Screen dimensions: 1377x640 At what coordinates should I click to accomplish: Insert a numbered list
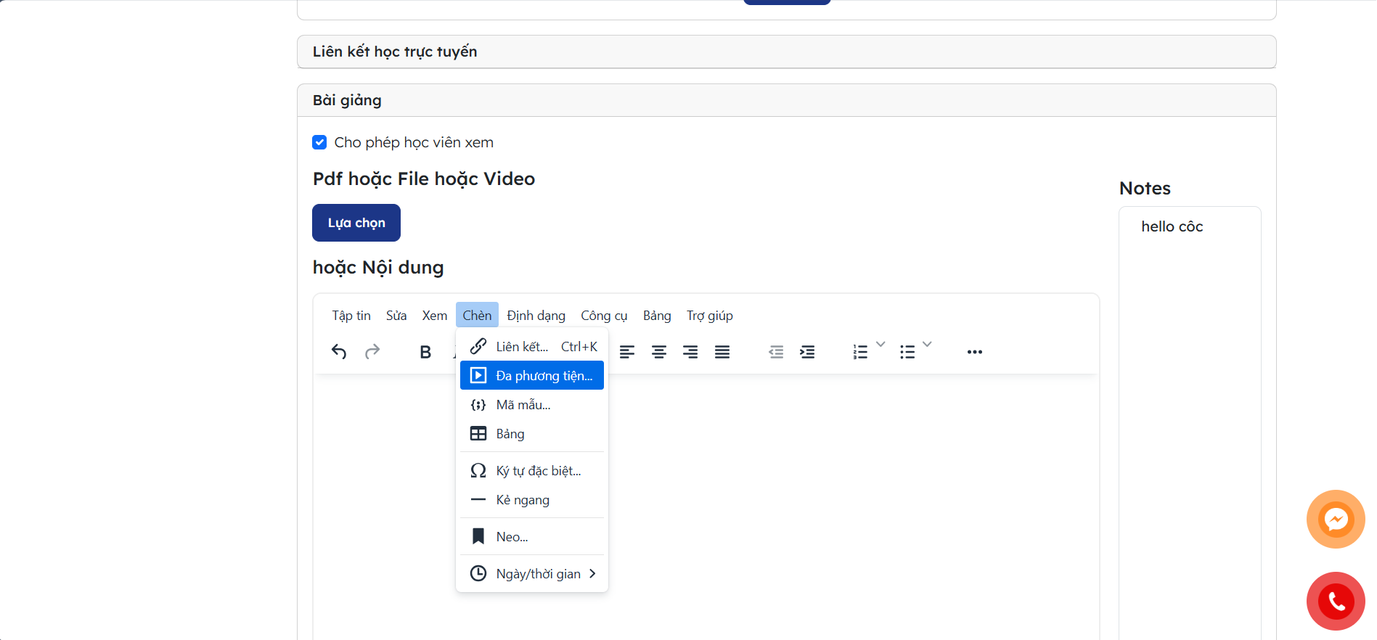tap(860, 352)
